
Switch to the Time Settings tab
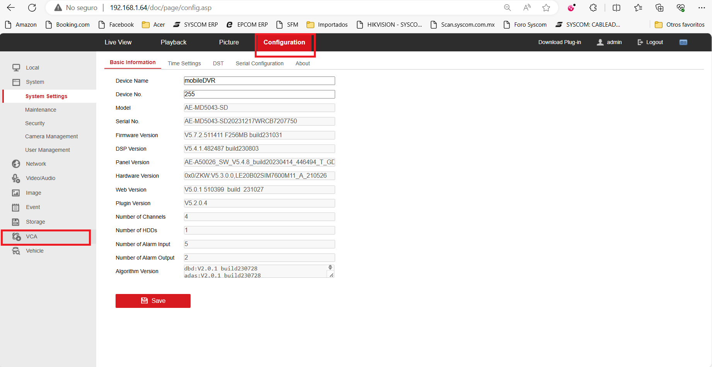(x=184, y=63)
